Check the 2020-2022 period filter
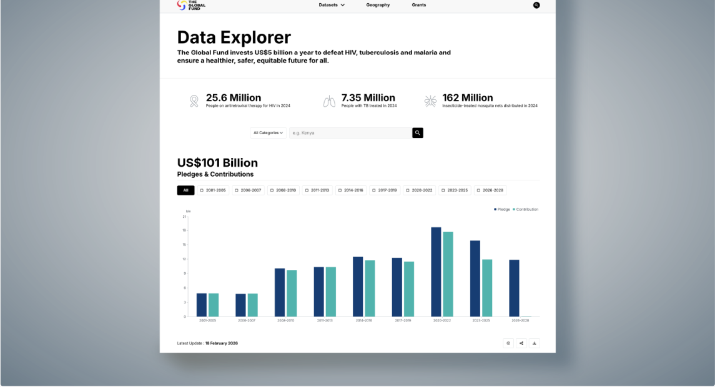715x387 pixels. point(420,190)
